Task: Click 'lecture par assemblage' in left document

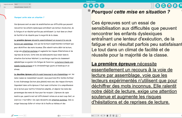Action: pyautogui.click(x=24, y=44)
